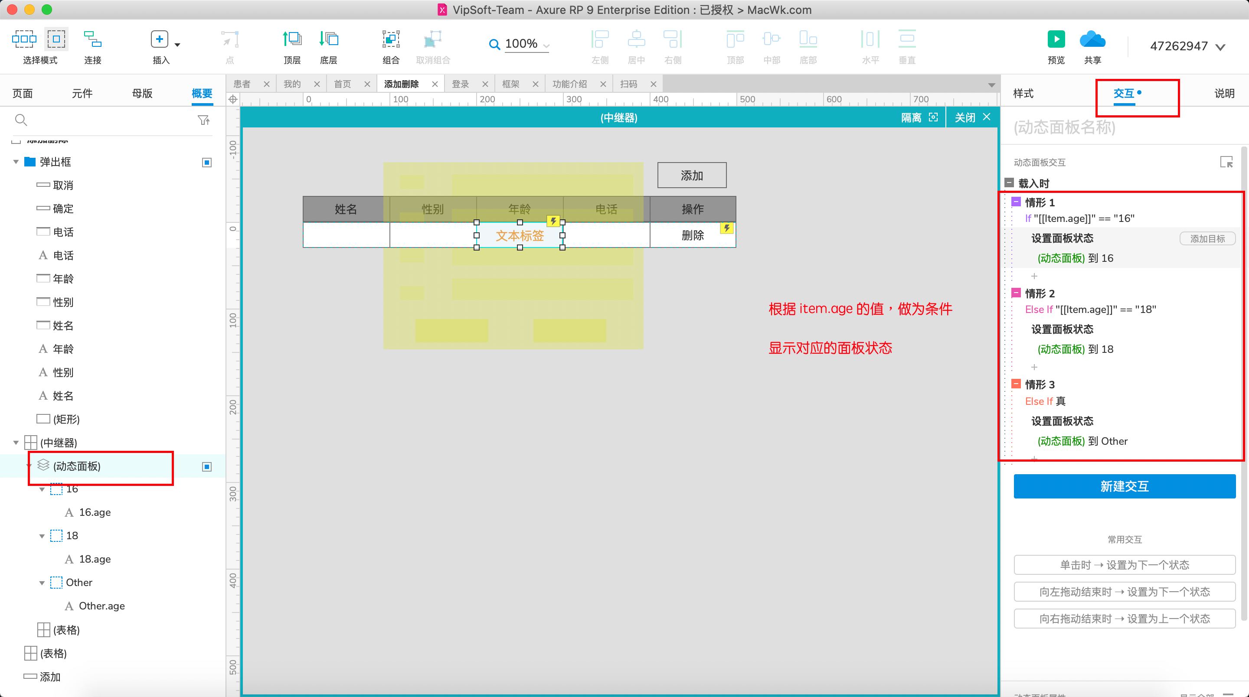Click 单击时 → 设置为下一个状态 shortcut
Viewport: 1249px width, 697px height.
pos(1125,565)
